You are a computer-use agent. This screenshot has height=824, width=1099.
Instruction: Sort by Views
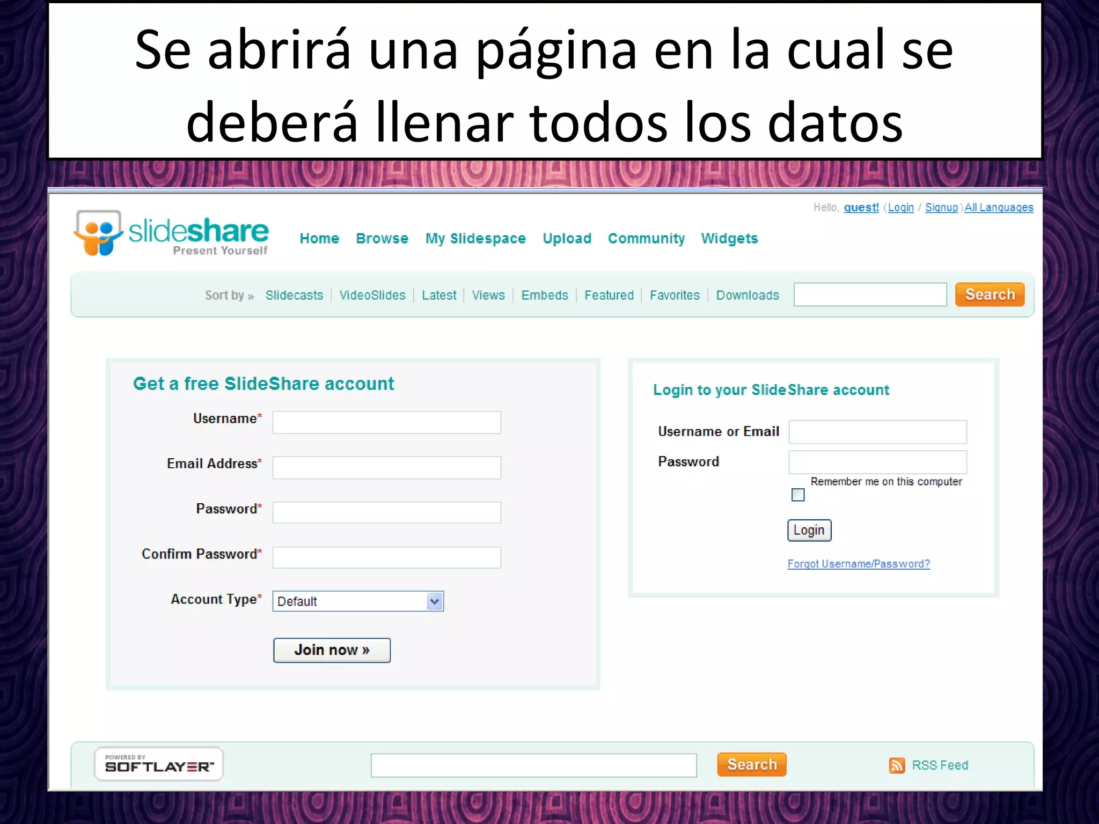[488, 295]
